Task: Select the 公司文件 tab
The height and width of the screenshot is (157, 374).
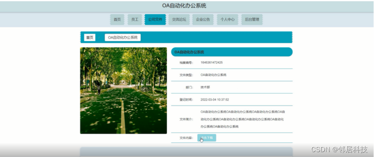Action: tap(155, 19)
